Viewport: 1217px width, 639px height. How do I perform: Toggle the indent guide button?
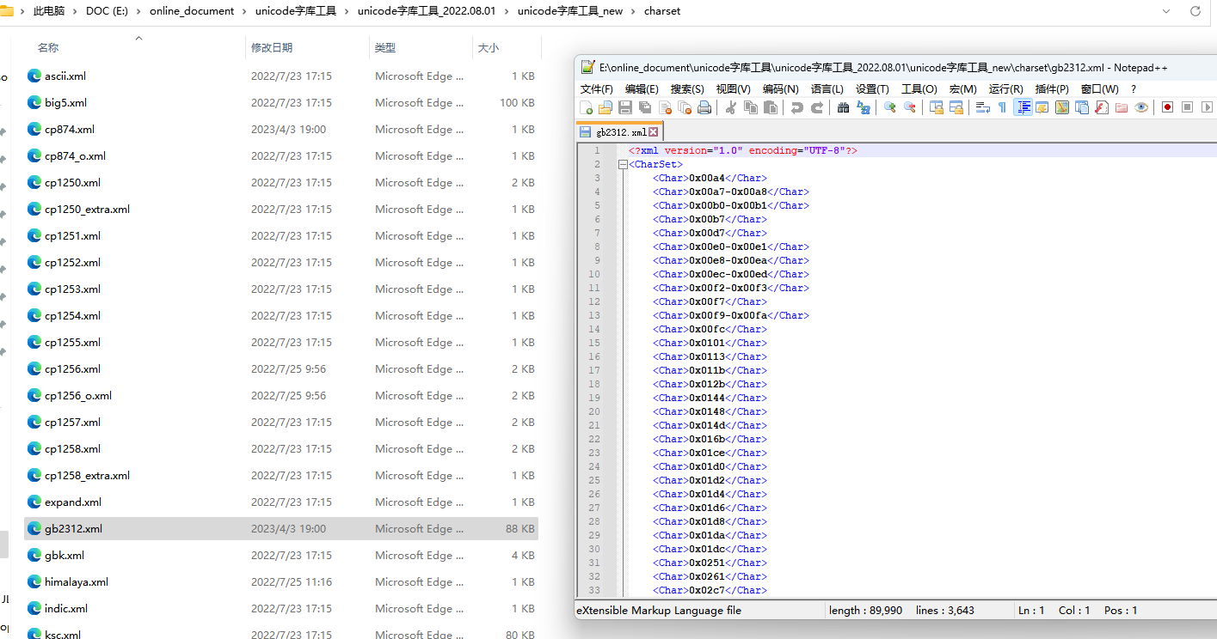coord(1023,107)
